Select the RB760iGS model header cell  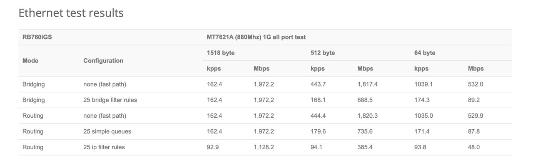(37, 37)
